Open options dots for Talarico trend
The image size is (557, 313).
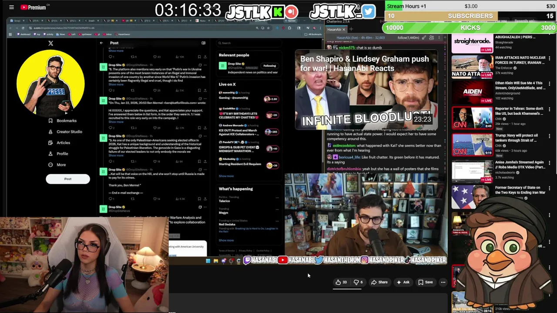[277, 198]
